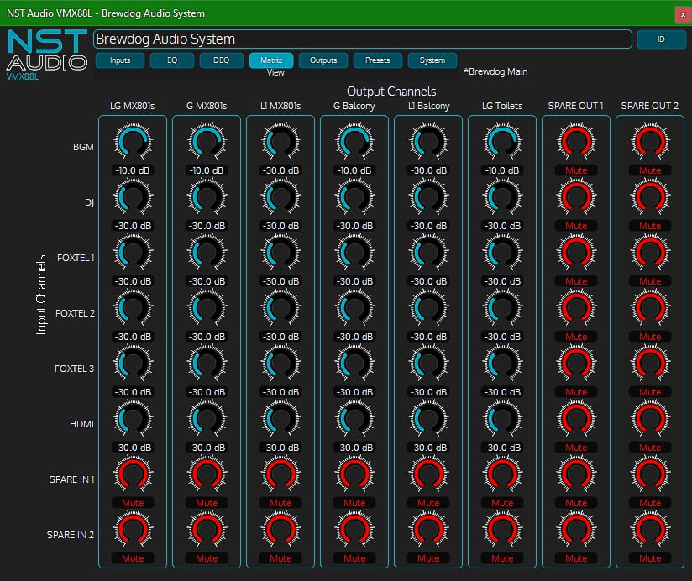Close the NST Audio VMX88L window

[683, 14]
